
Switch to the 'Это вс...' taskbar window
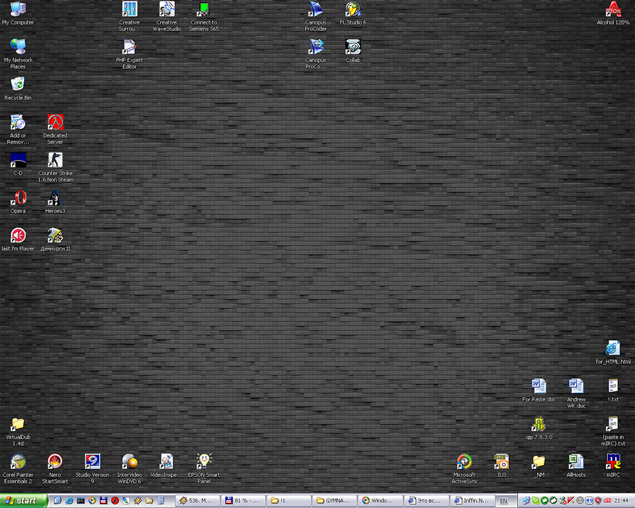(x=426, y=501)
